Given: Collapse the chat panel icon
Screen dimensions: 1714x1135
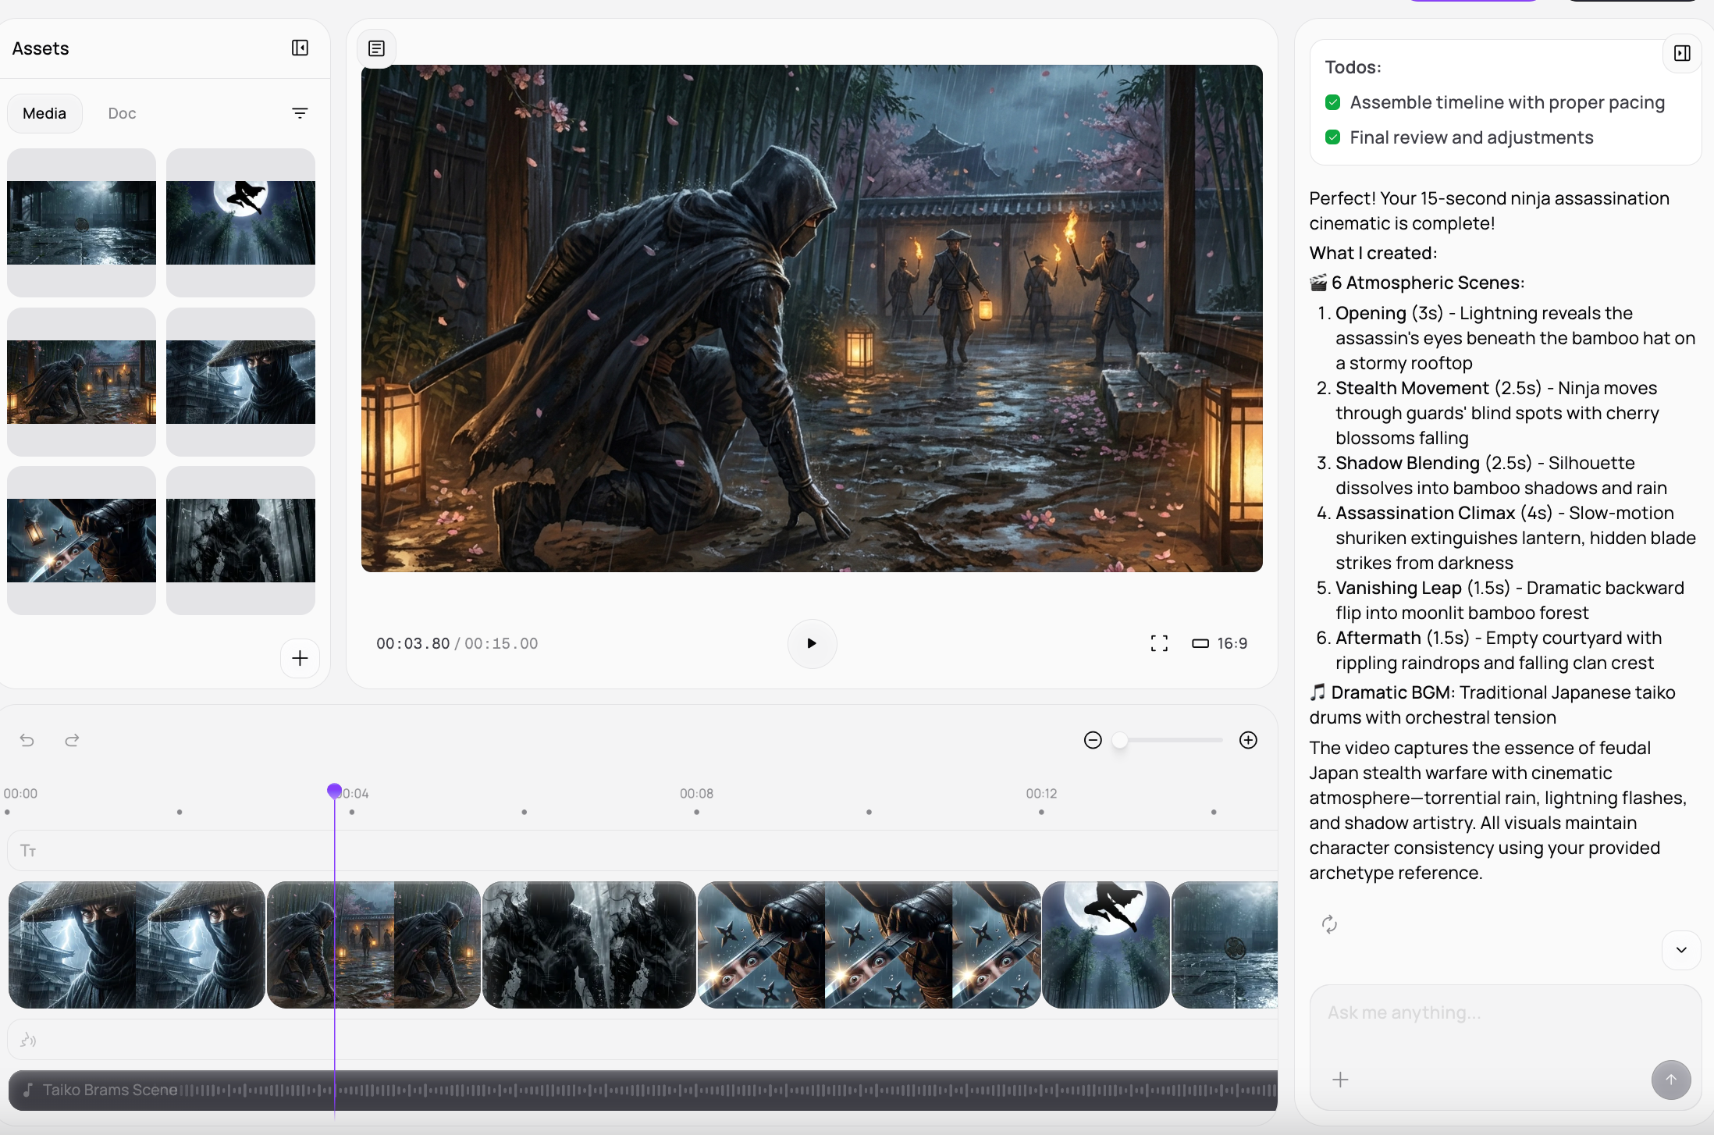Looking at the screenshot, I should 1682,53.
